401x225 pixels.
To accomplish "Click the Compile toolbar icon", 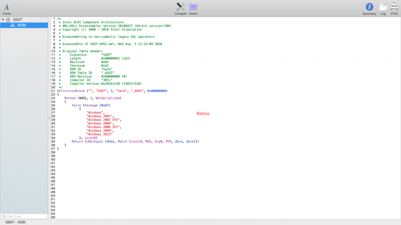I will pyautogui.click(x=180, y=7).
